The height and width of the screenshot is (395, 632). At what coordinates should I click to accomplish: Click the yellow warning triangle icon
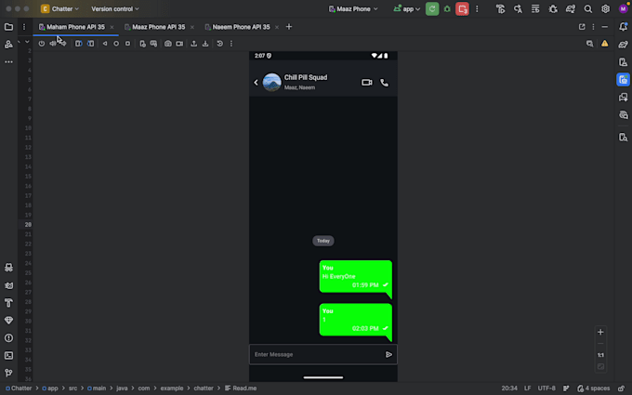coord(605,44)
